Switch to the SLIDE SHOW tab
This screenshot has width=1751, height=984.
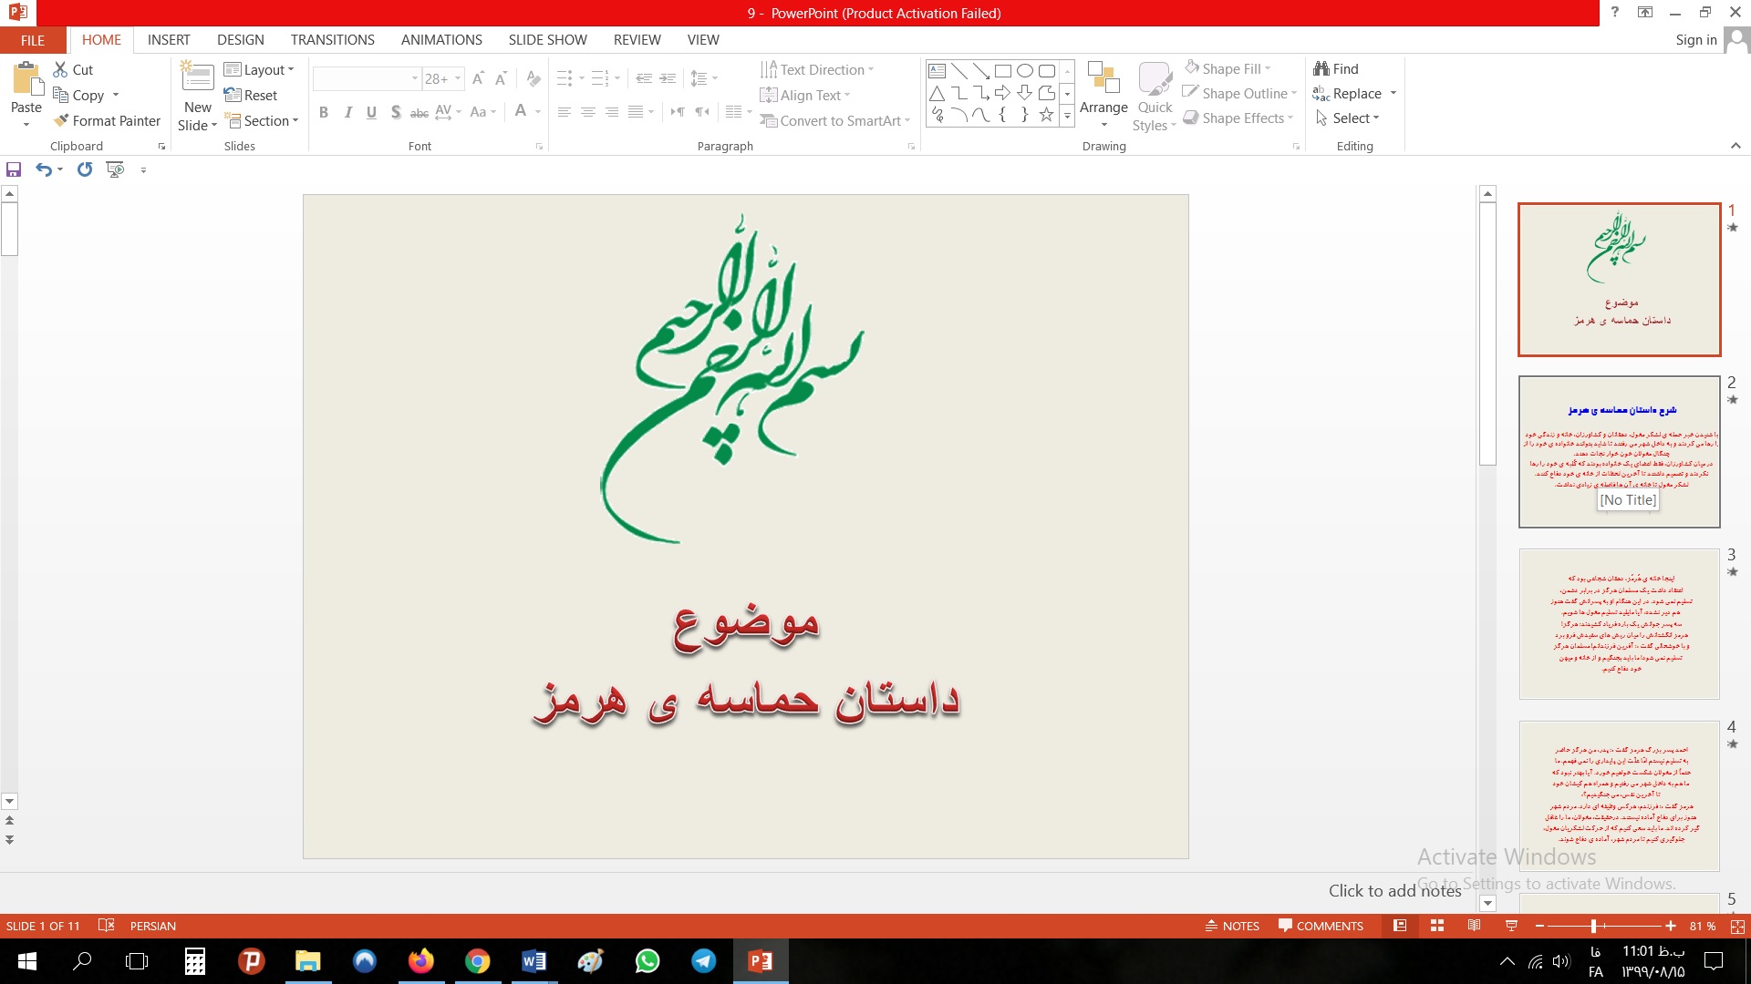(547, 39)
